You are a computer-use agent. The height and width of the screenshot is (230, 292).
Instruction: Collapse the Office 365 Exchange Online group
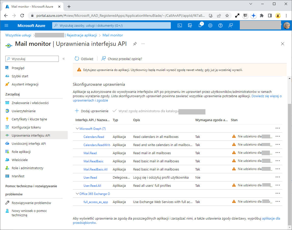click(77, 194)
